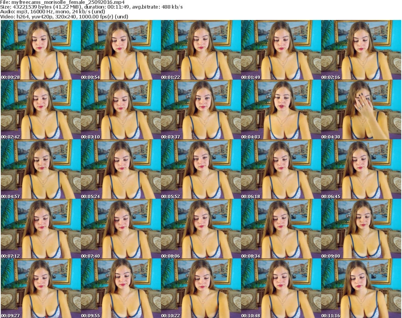Click the Size and duration info line
The image size is (402, 318).
point(92,7)
